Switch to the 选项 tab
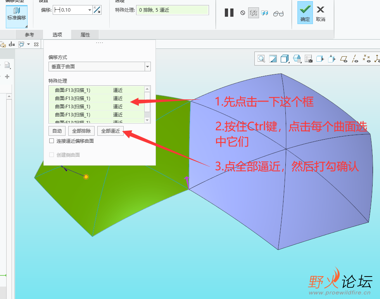 click(x=57, y=35)
